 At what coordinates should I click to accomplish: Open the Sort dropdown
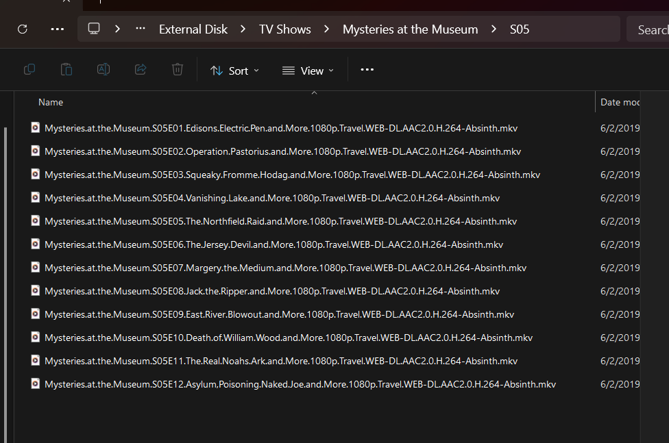tap(234, 71)
